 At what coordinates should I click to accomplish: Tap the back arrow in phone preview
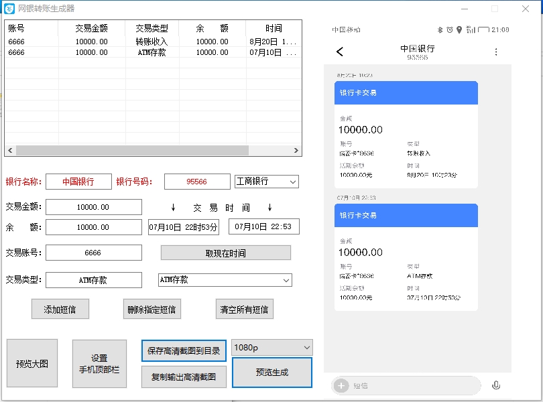pos(339,51)
